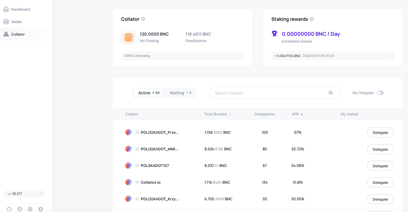This screenshot has width=408, height=212.
Task: Click the 109 delegations count
Action: click(x=265, y=132)
